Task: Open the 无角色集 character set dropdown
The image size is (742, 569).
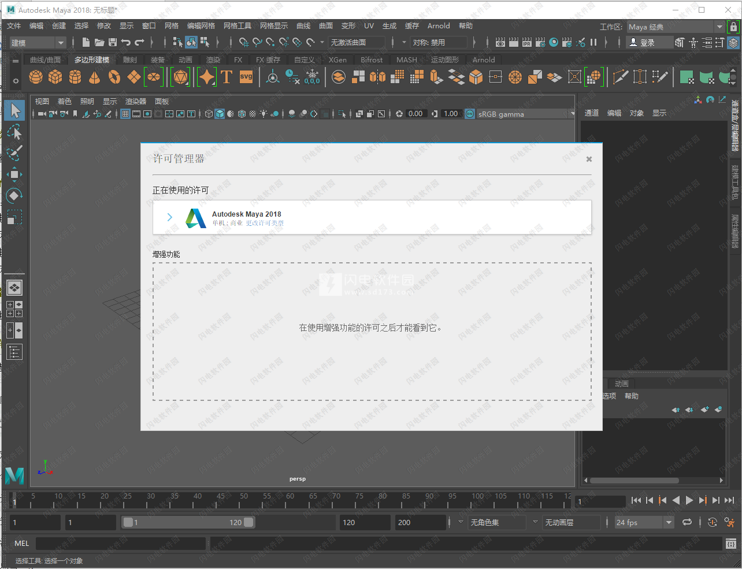Action: tap(497, 522)
